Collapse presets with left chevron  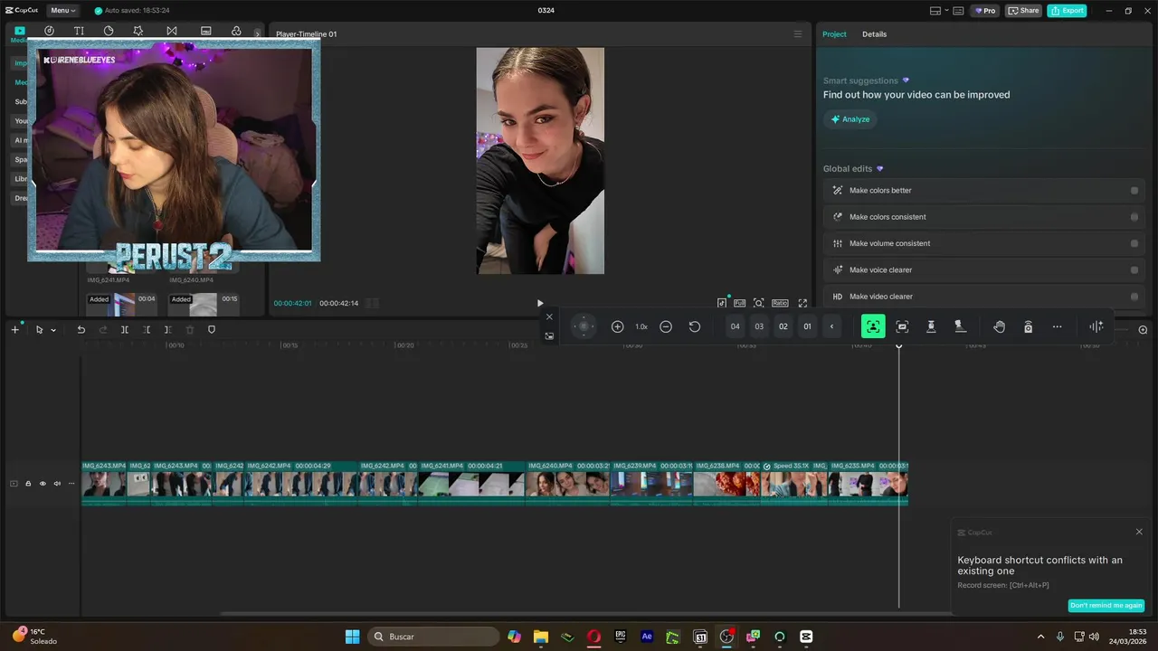(831, 326)
